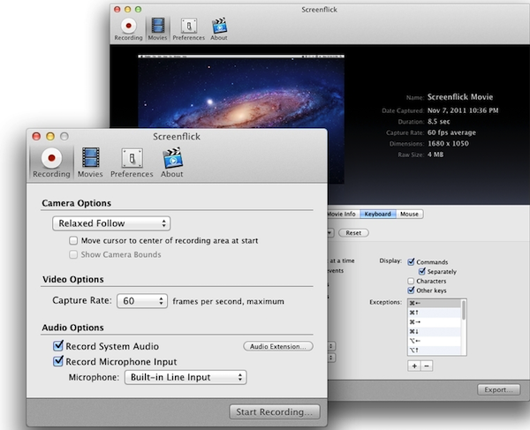Click About icon in the rear movie window
Image resolution: width=530 pixels, height=430 pixels.
pos(219,24)
